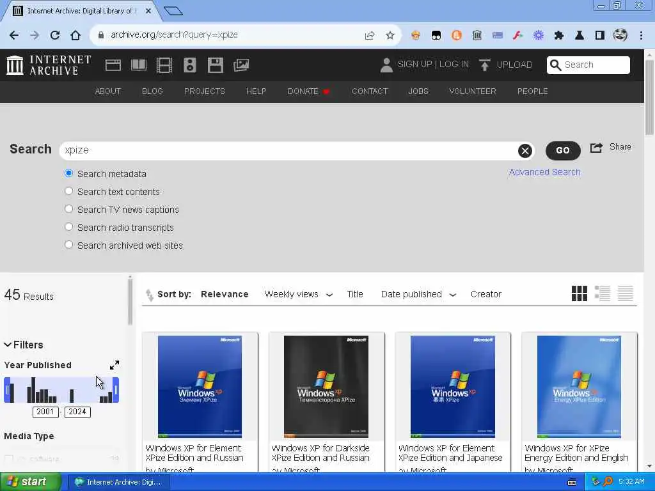
Task: Open the PROJECTS menu item
Action: coord(204,91)
